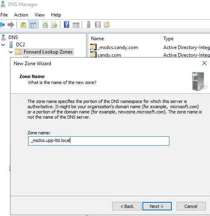Click the New Record list toolbar icon

[98, 25]
